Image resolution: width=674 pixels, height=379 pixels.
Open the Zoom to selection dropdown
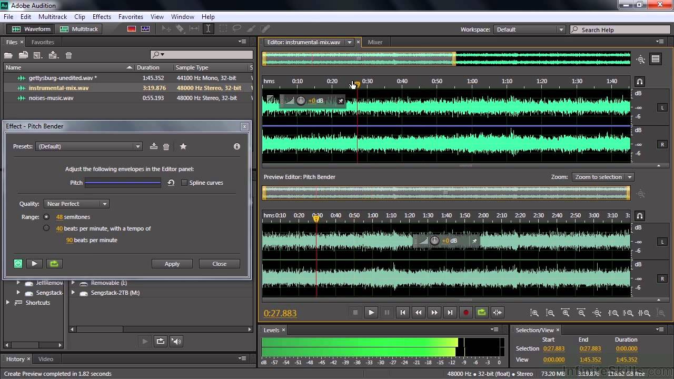(602, 177)
